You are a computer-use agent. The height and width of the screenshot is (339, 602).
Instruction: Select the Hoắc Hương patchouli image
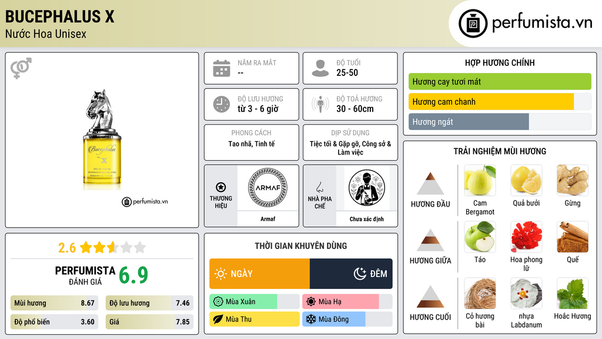573,294
